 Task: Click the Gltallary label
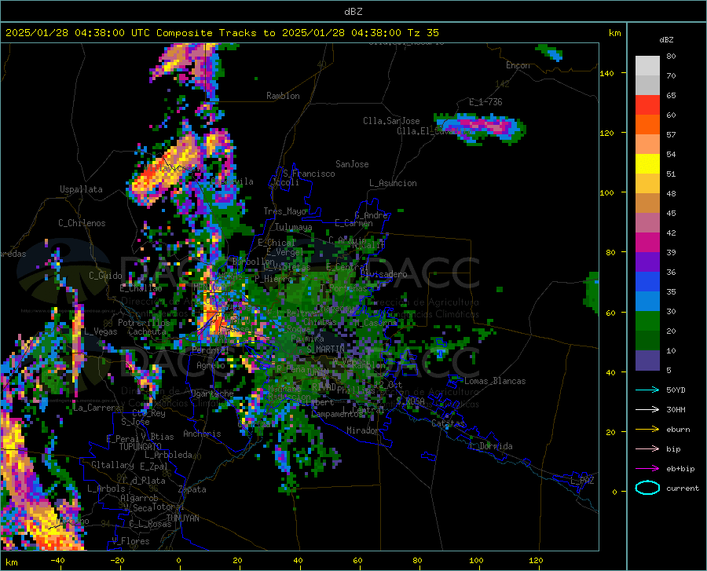click(112, 465)
